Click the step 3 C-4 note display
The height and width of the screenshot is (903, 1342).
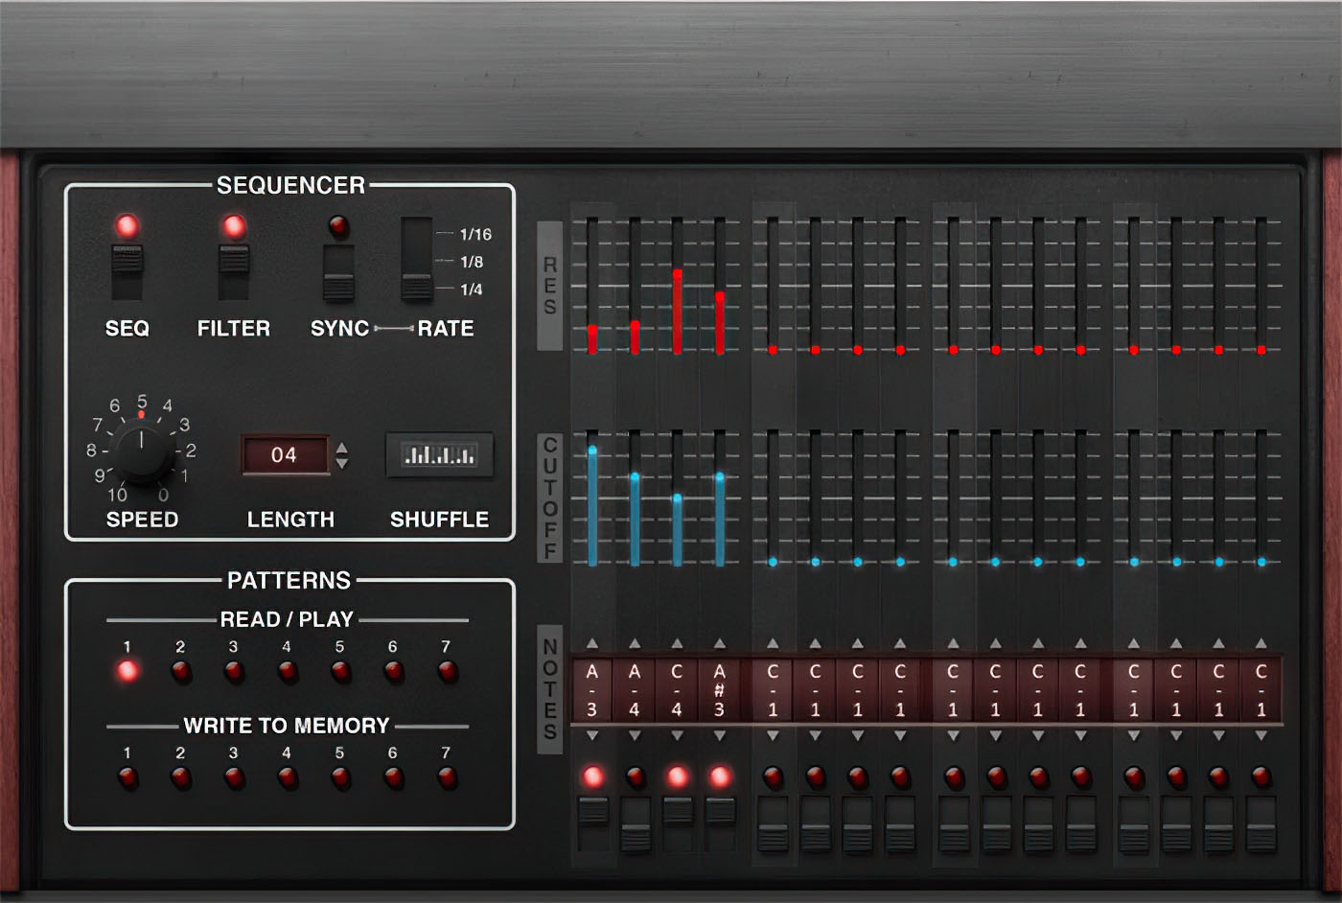point(677,690)
